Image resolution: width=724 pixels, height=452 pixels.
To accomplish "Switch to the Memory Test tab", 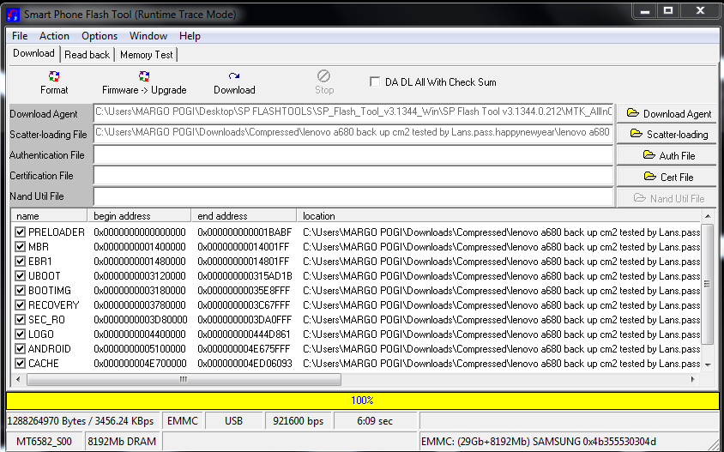I will click(147, 55).
